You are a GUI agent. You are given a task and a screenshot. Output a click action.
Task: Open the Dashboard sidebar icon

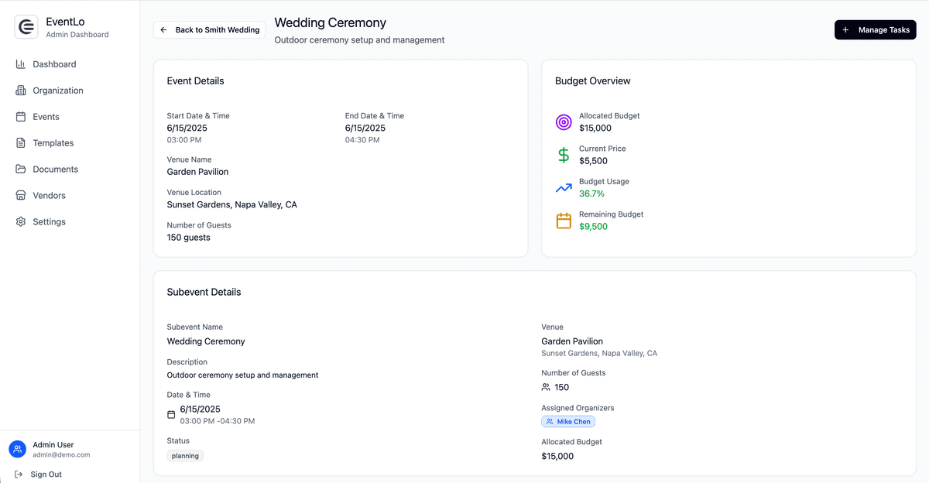click(x=20, y=63)
